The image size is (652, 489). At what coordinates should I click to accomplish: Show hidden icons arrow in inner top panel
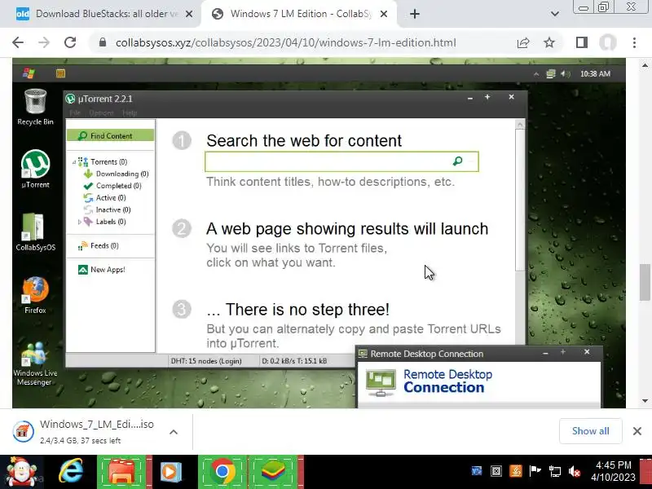click(536, 74)
